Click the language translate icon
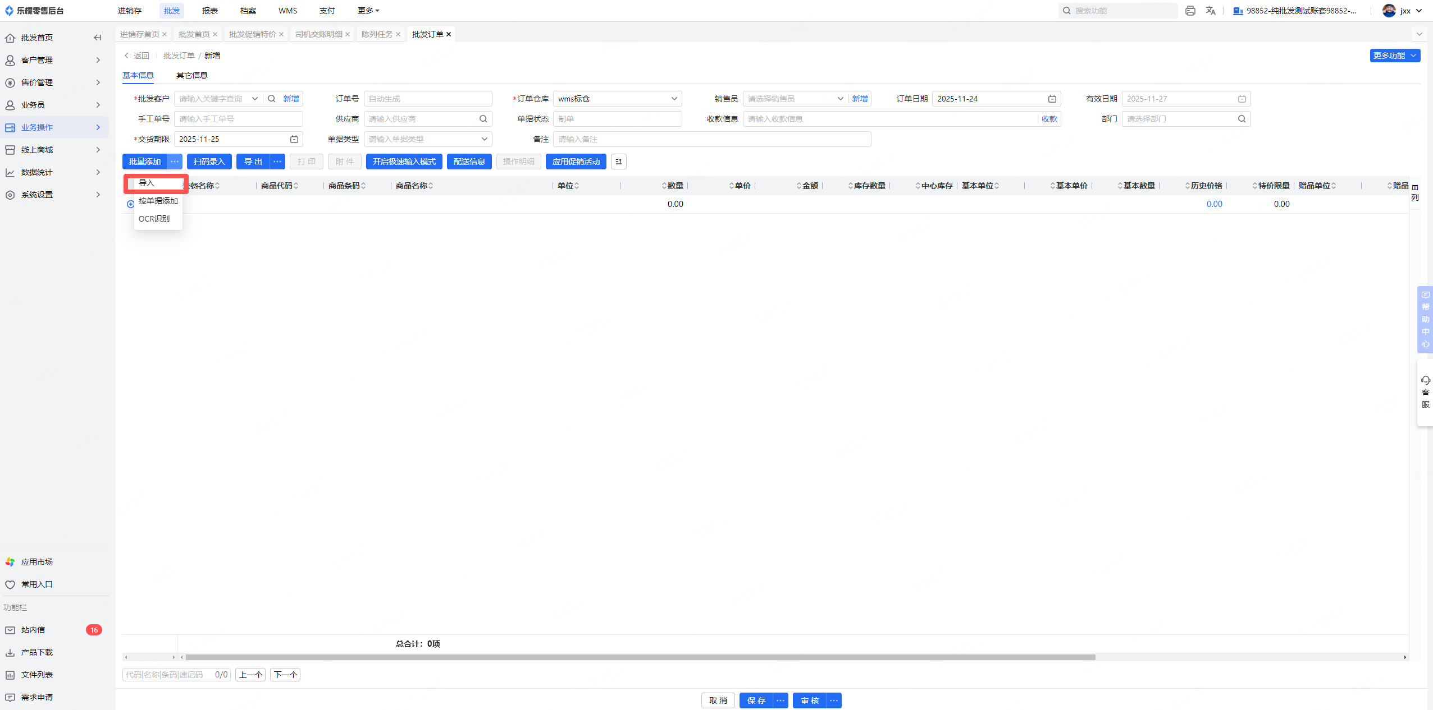The width and height of the screenshot is (1433, 710). pyautogui.click(x=1211, y=11)
